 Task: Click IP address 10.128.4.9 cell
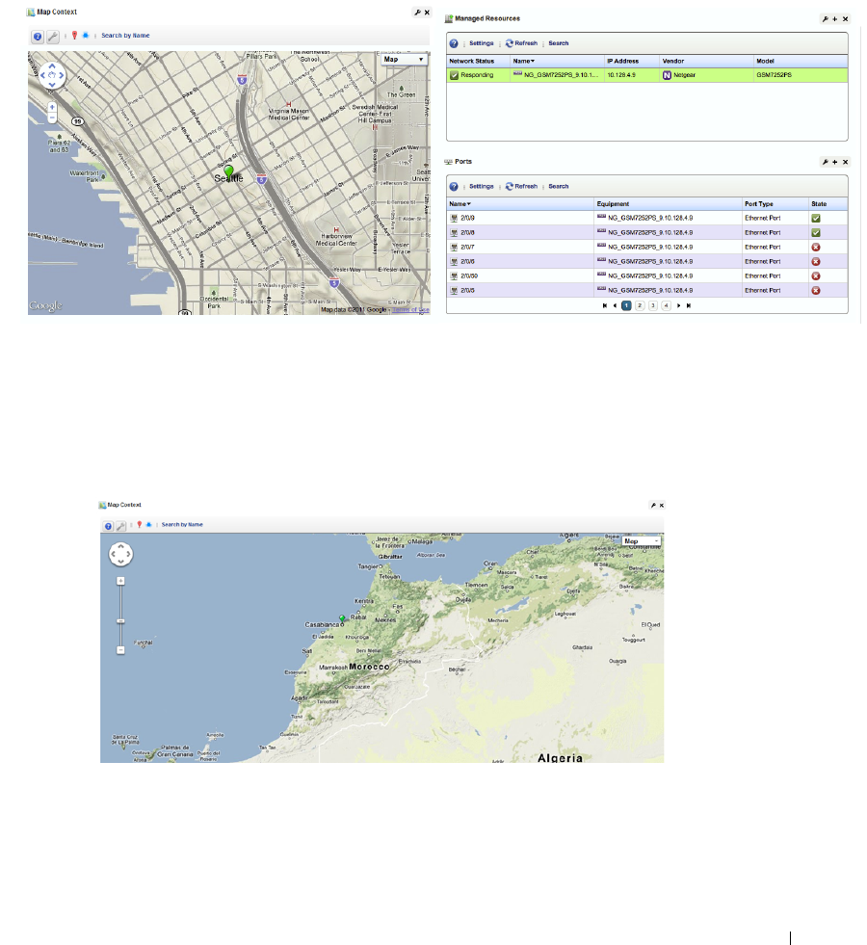621,75
